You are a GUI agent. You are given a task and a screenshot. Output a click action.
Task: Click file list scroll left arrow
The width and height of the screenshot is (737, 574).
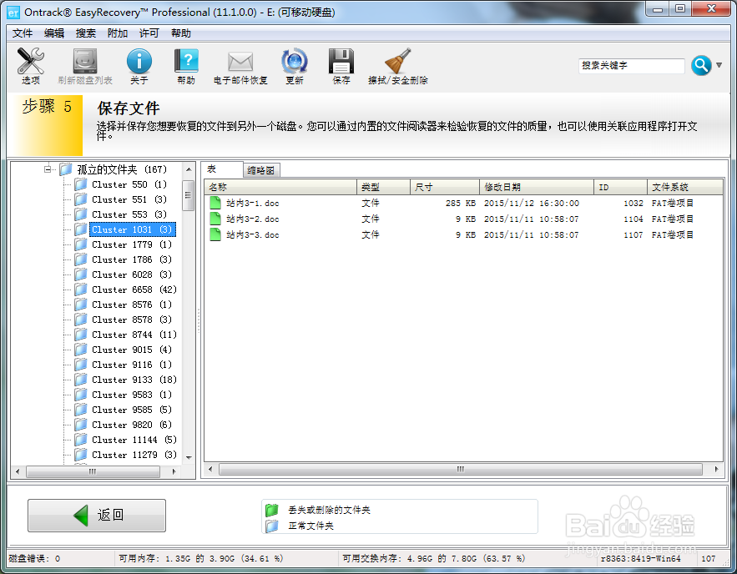pyautogui.click(x=210, y=469)
